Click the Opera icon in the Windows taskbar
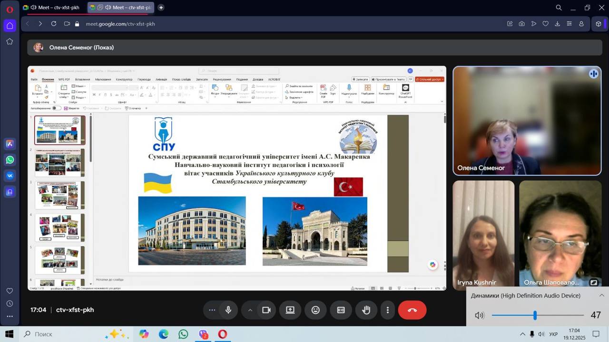Screen dimensions: 609x342 (222, 334)
